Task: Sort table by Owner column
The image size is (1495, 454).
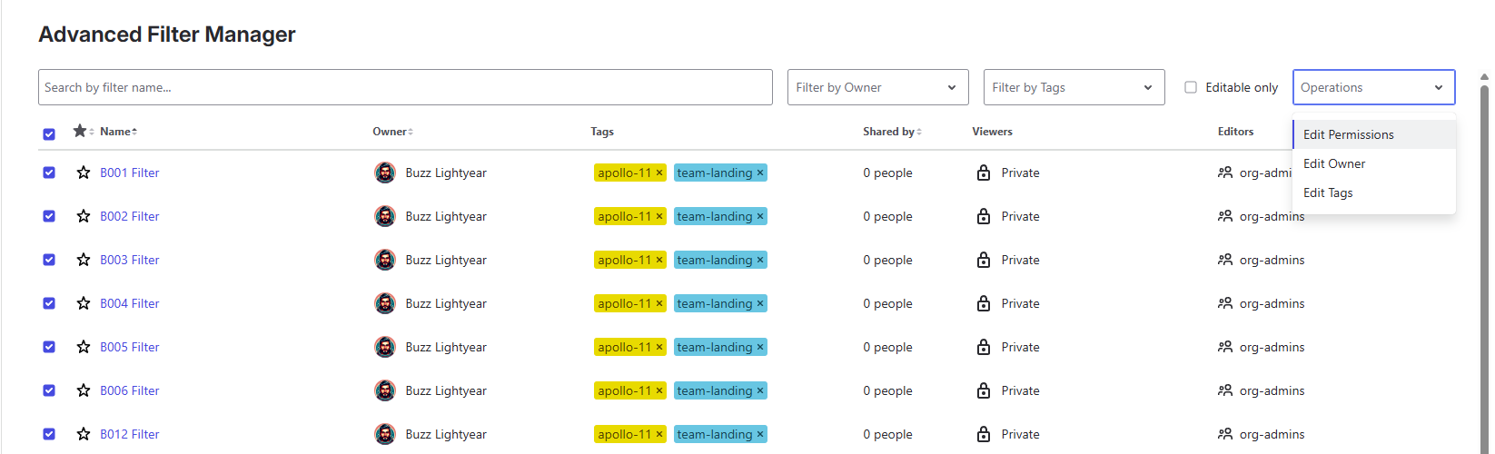Action: 392,132
